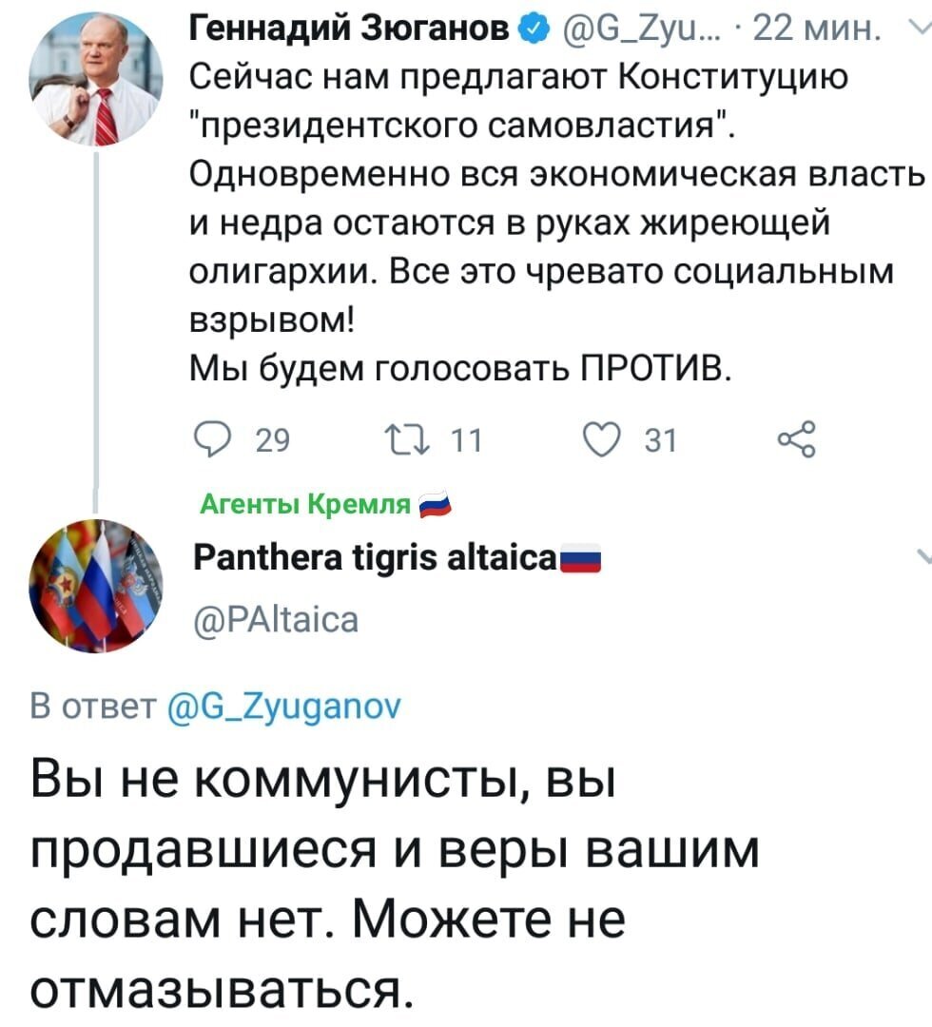The image size is (932, 1027).
Task: Click the Russian flag emoji after Агенты Кремля
Action: pyautogui.click(x=435, y=504)
